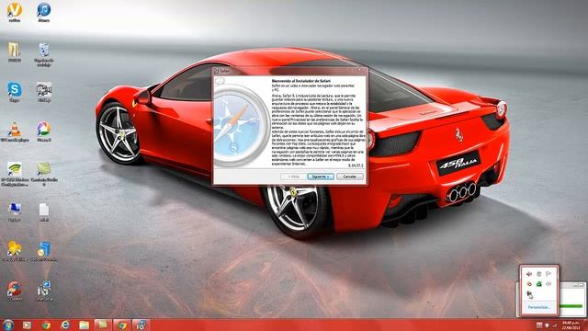Open the Papelera de reciclaje icon
Viewport: 588px width, 331px height.
pyautogui.click(x=44, y=54)
